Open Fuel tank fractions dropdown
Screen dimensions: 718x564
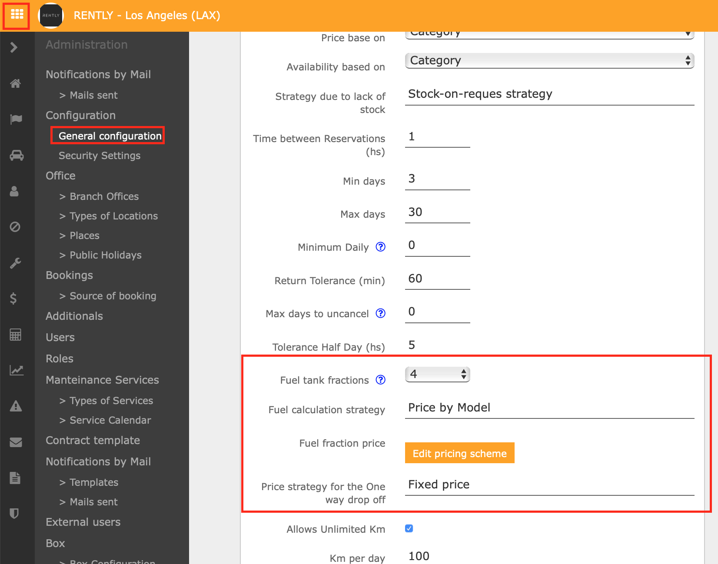438,374
